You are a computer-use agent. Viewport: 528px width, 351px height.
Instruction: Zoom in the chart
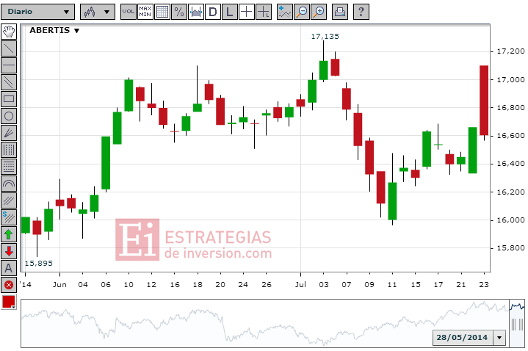coord(318,12)
